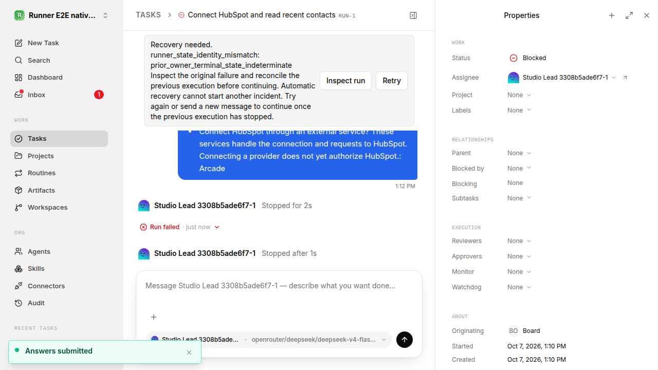The height and width of the screenshot is (370, 658).
Task: Open the Blocked by dropdown
Action: [519, 169]
